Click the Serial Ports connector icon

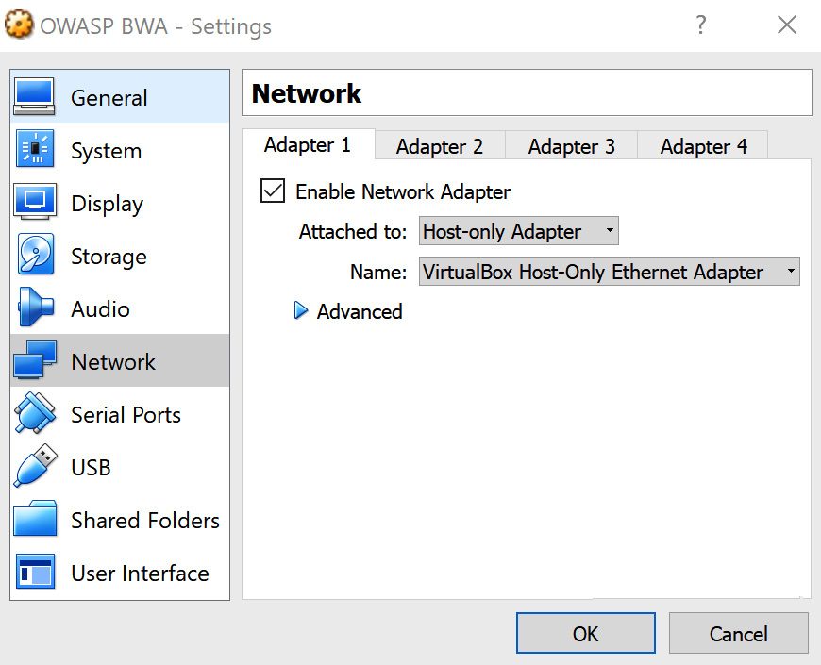tap(35, 413)
